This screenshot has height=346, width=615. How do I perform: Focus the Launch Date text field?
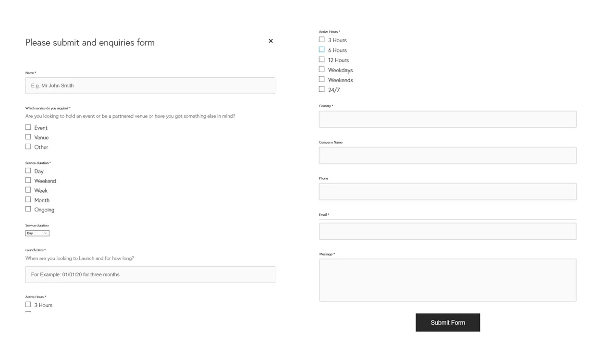150,274
